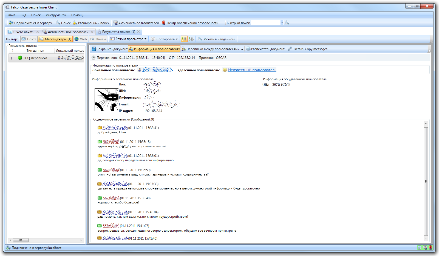Close the Результаты поиска (1) tab
This screenshot has height=256, width=439.
pyautogui.click(x=138, y=32)
